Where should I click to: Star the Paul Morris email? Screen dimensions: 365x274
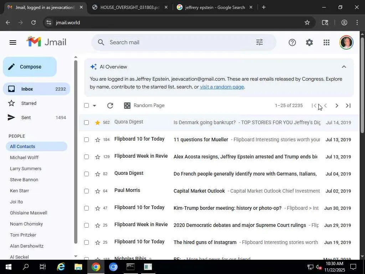coord(98,191)
